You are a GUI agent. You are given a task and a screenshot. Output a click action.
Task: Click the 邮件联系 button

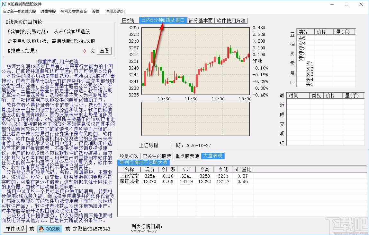click(14, 229)
